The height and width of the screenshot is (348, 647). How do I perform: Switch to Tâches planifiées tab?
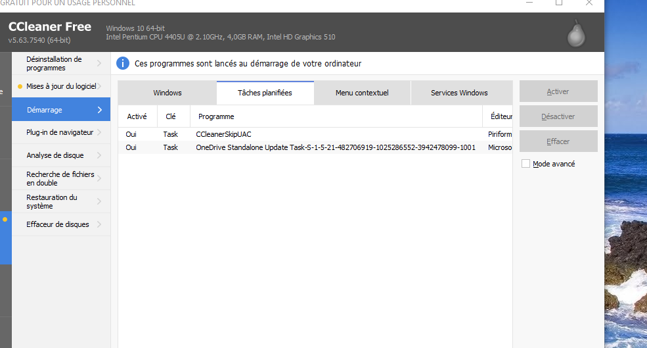pyautogui.click(x=265, y=93)
